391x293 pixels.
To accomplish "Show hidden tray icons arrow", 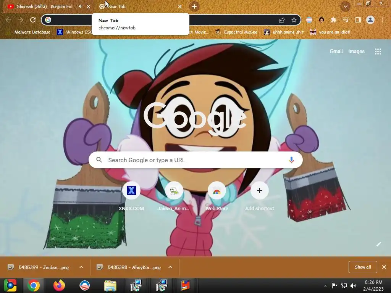I will point(325,286).
